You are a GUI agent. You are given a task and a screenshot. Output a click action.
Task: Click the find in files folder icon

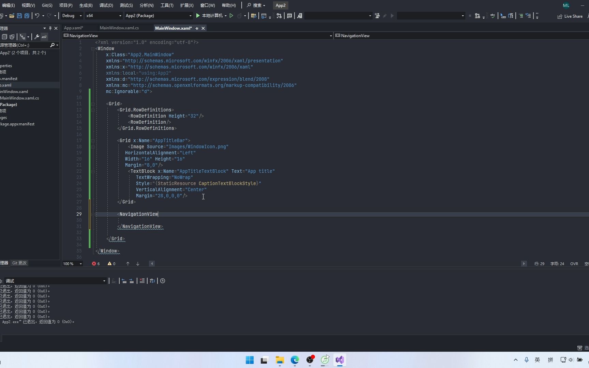click(254, 16)
